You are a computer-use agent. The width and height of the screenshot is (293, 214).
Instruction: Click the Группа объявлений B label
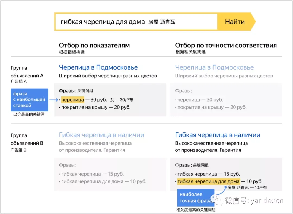[27, 139]
